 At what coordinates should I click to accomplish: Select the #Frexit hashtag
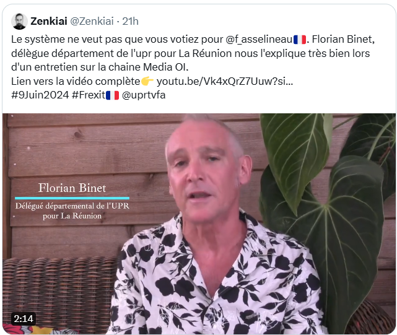click(89, 95)
